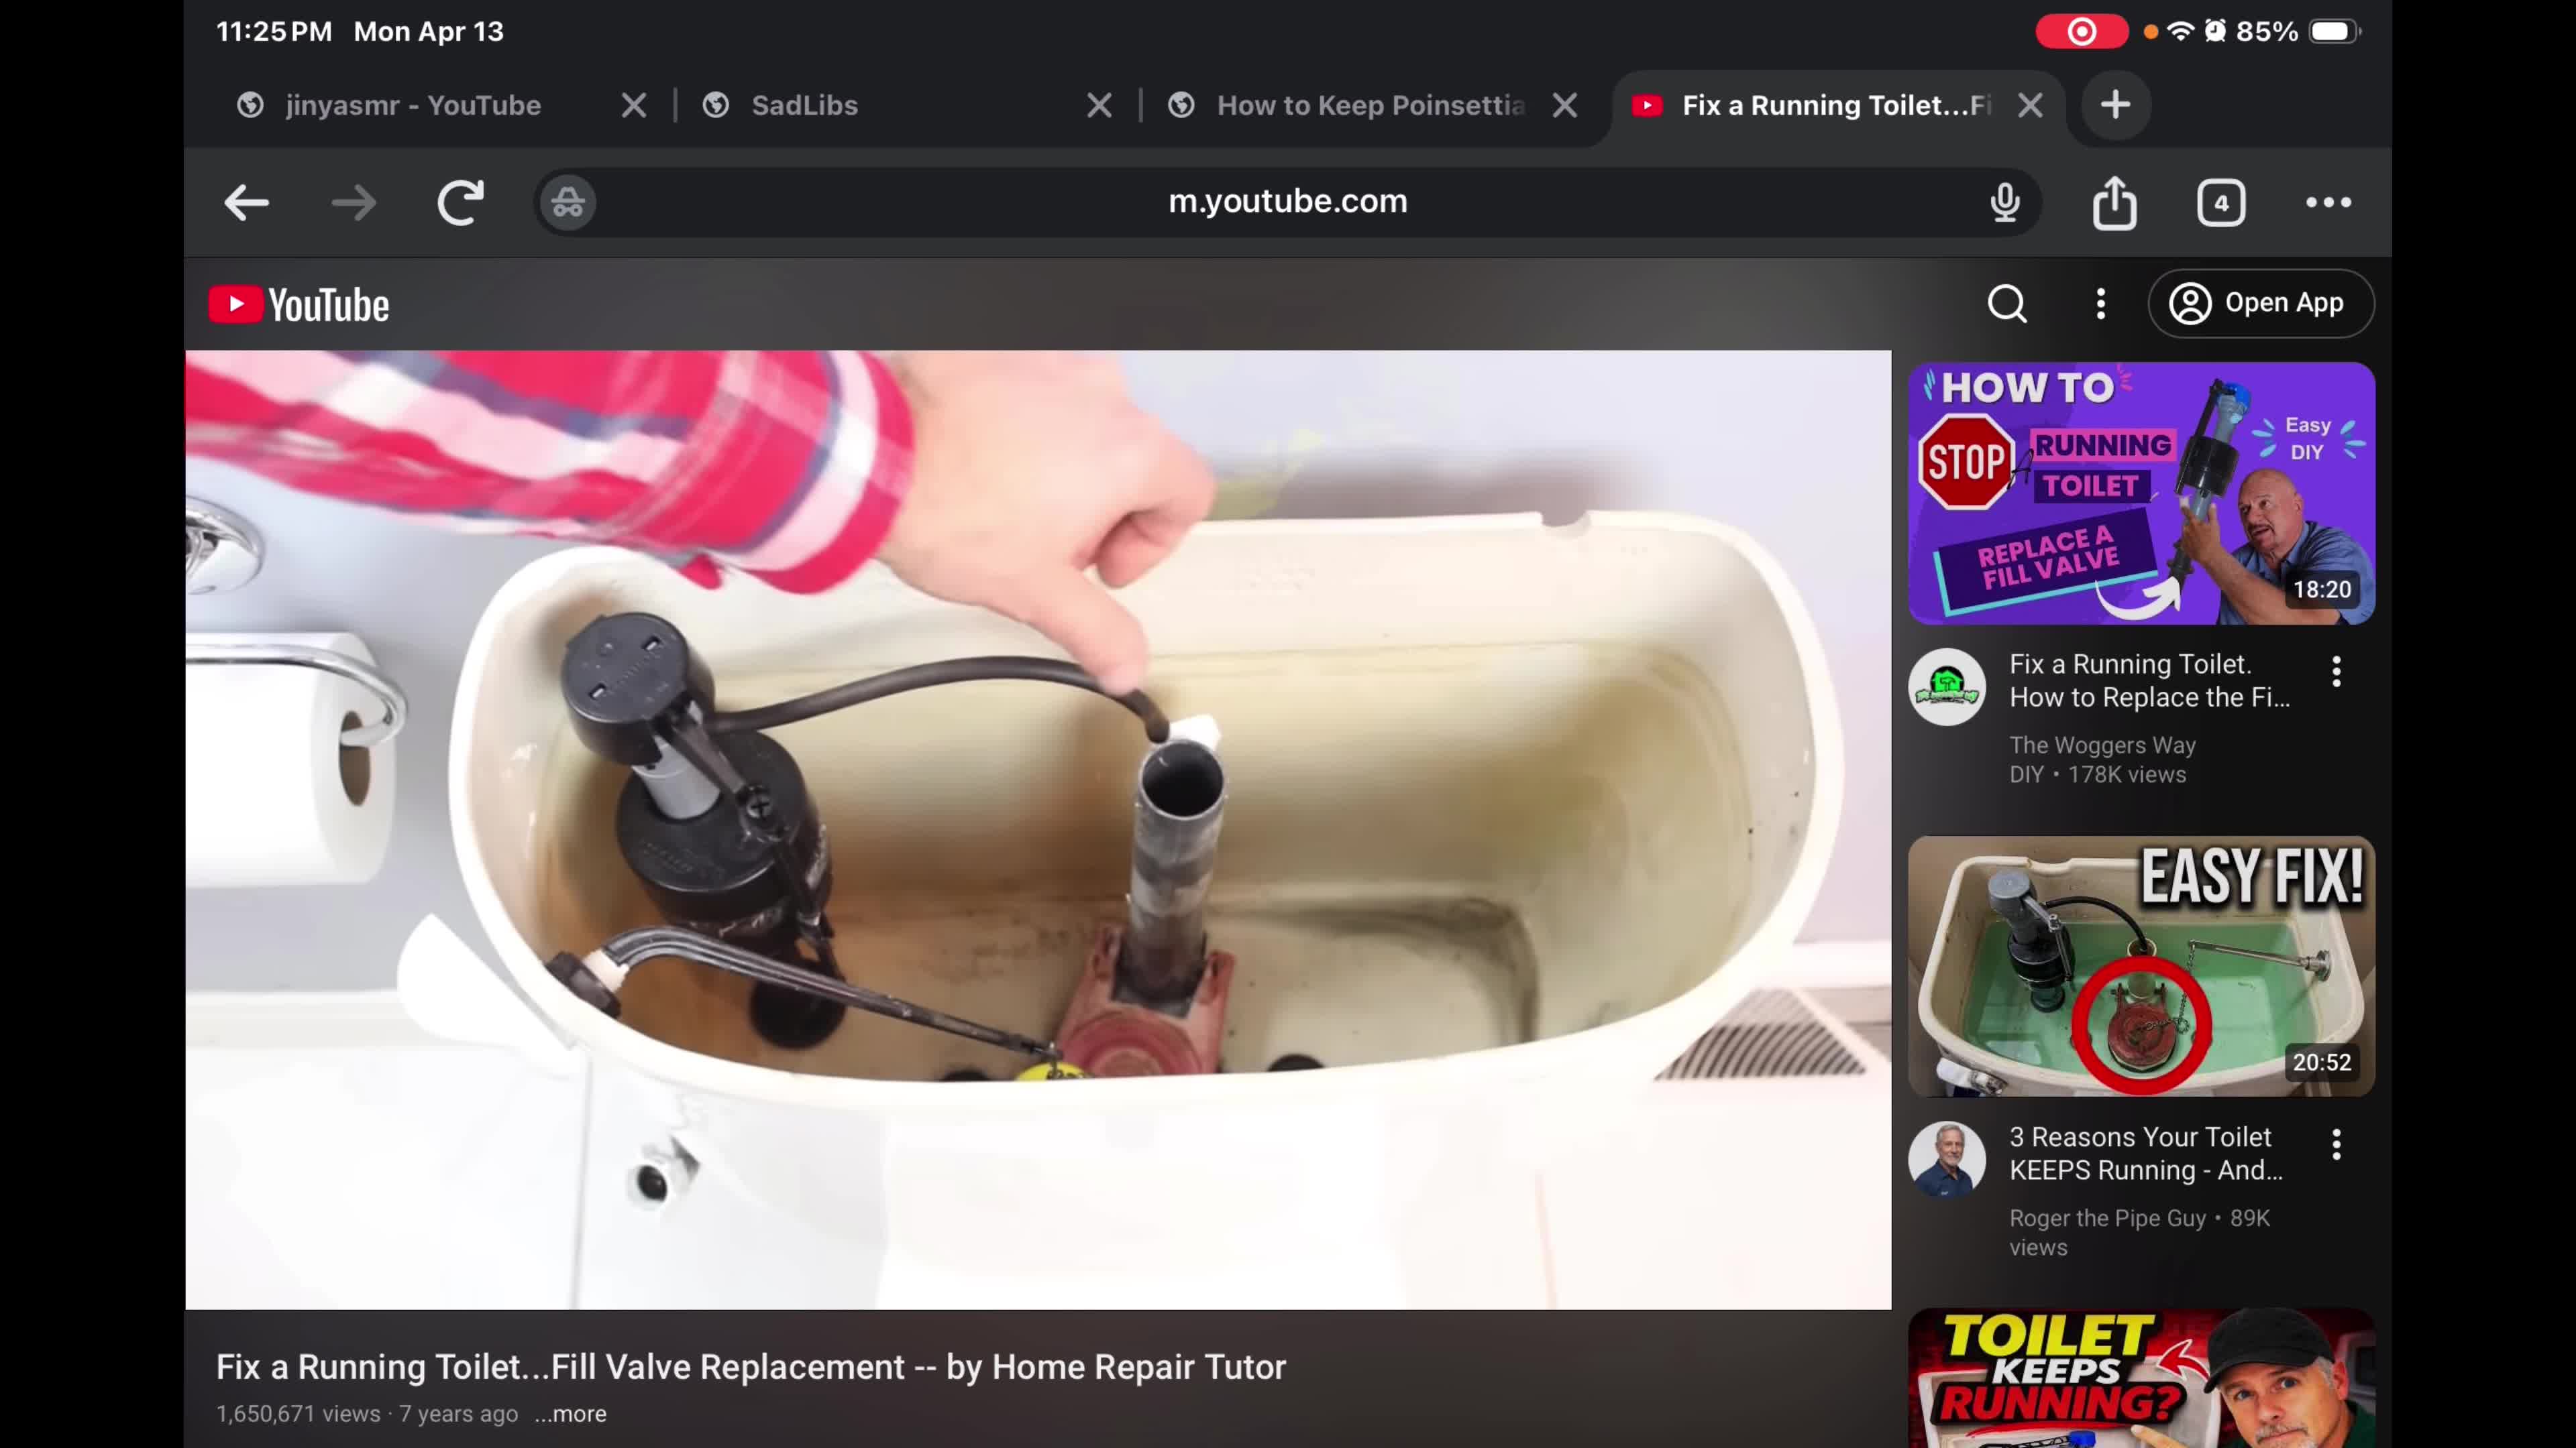Open 3 Reasons Your Toilet KEEPS Running link
The width and height of the screenshot is (2576, 1448).
tap(2145, 1153)
